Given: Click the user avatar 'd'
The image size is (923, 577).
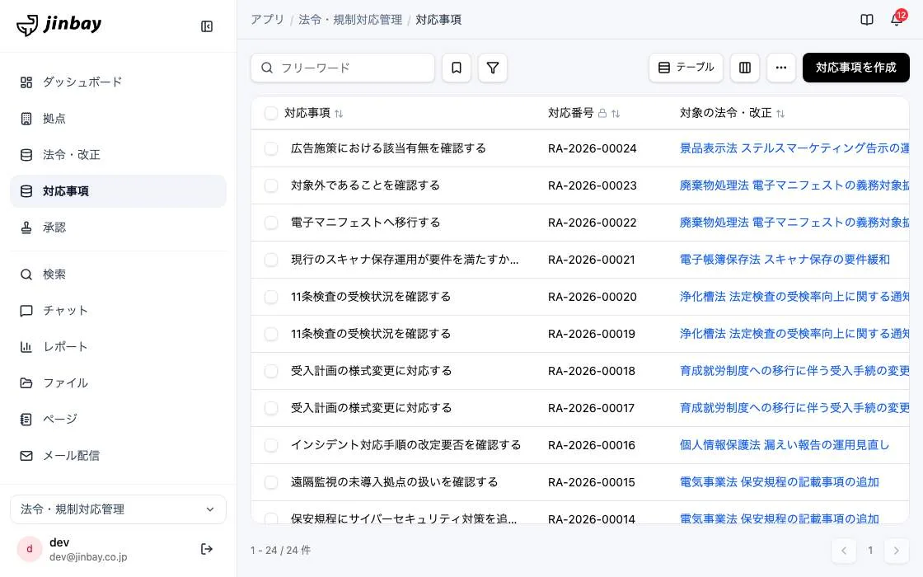Looking at the screenshot, I should coord(30,549).
